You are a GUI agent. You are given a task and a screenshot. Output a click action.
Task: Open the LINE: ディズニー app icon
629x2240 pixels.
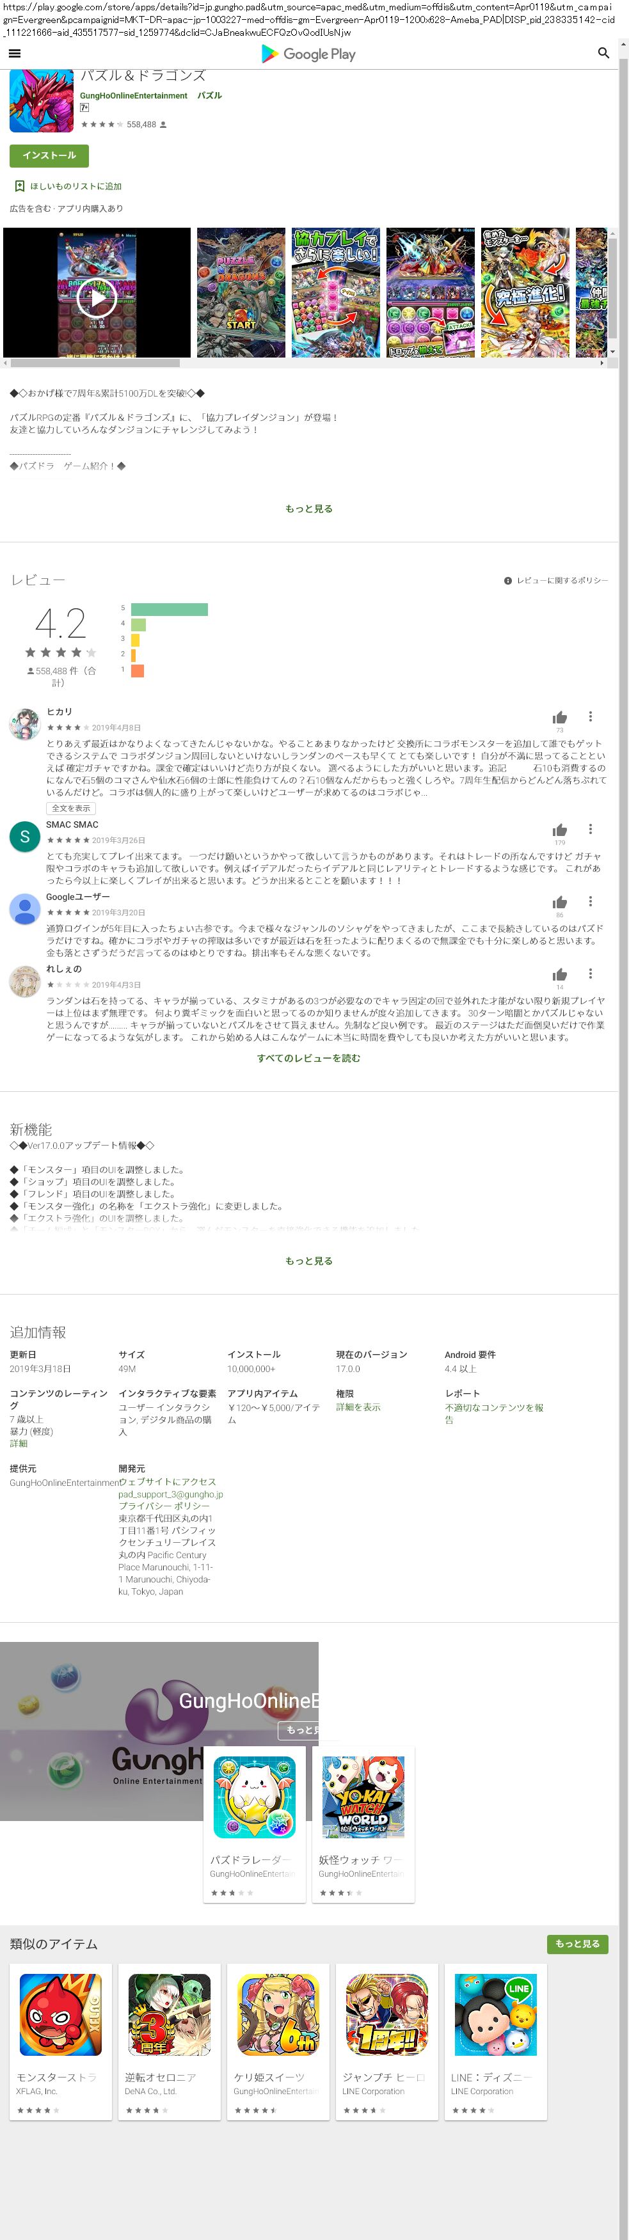click(x=495, y=2015)
